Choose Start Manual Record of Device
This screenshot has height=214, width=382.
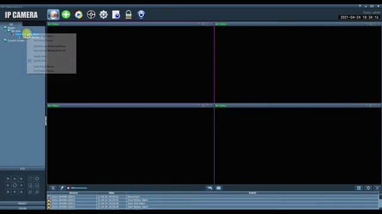(50, 46)
